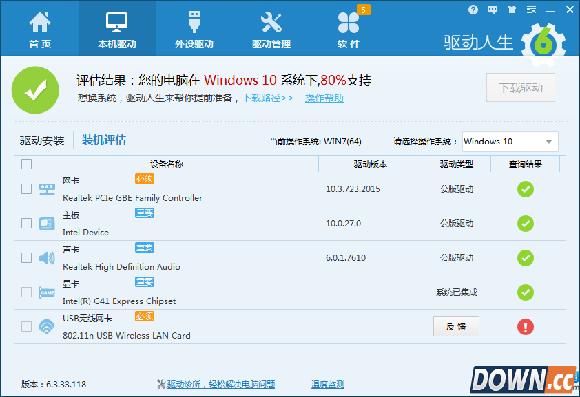The height and width of the screenshot is (397, 580).
Task: Click the GAME icon on Intel G41 row
Action: click(x=47, y=292)
